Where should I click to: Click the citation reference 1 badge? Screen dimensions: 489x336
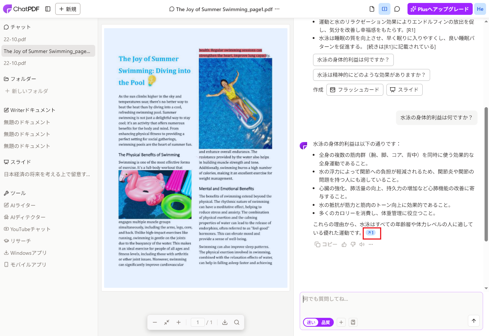tap(371, 233)
